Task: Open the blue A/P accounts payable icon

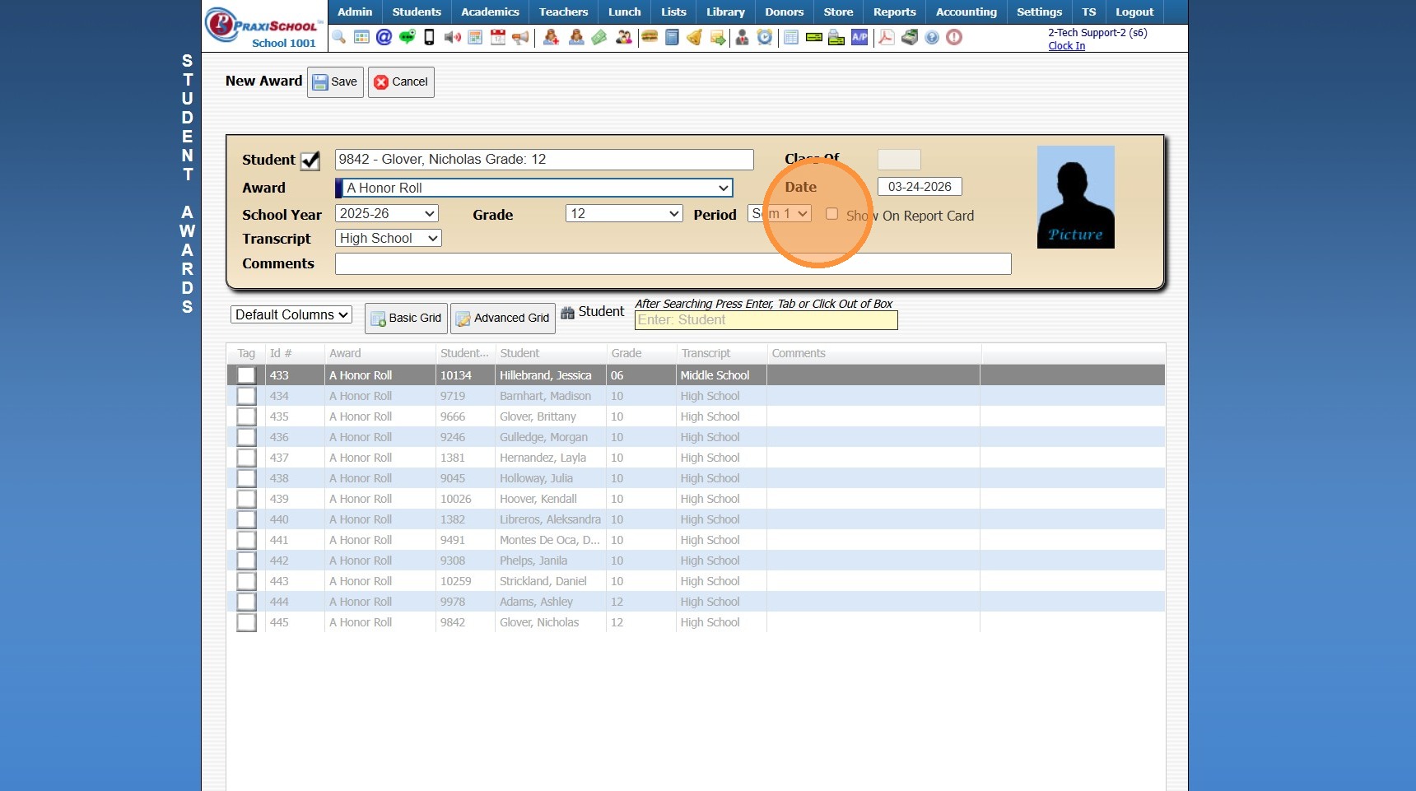Action: coord(859,37)
